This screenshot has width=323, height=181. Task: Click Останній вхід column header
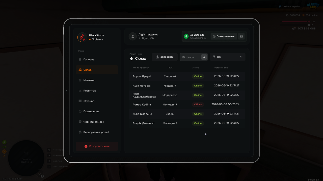pyautogui.click(x=221, y=68)
